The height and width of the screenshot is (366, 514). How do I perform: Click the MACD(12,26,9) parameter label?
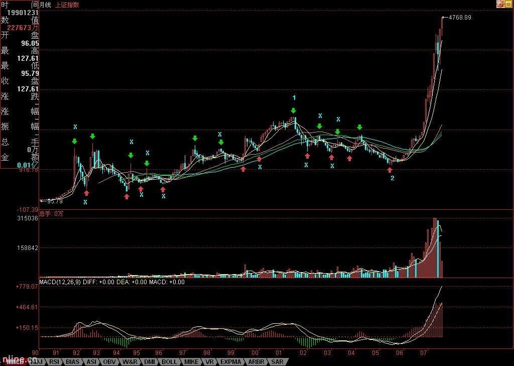60,282
